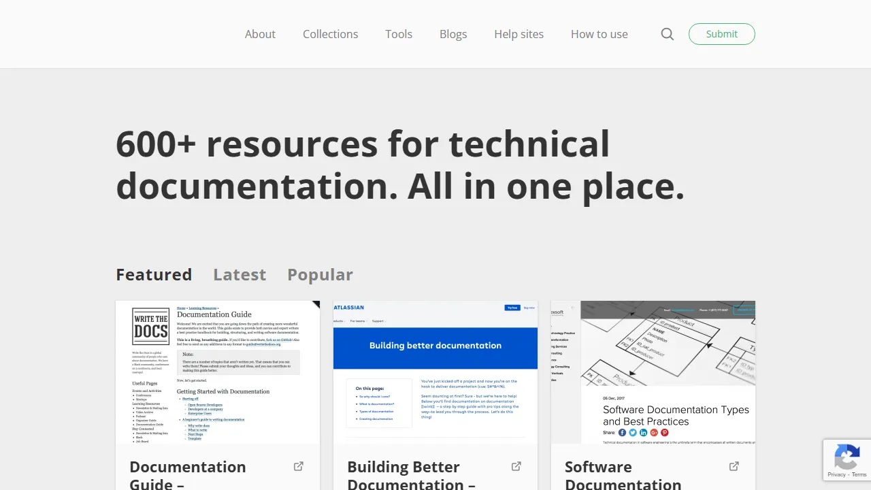
Task: Share Software Documentation article on Twitter
Action: (632, 432)
